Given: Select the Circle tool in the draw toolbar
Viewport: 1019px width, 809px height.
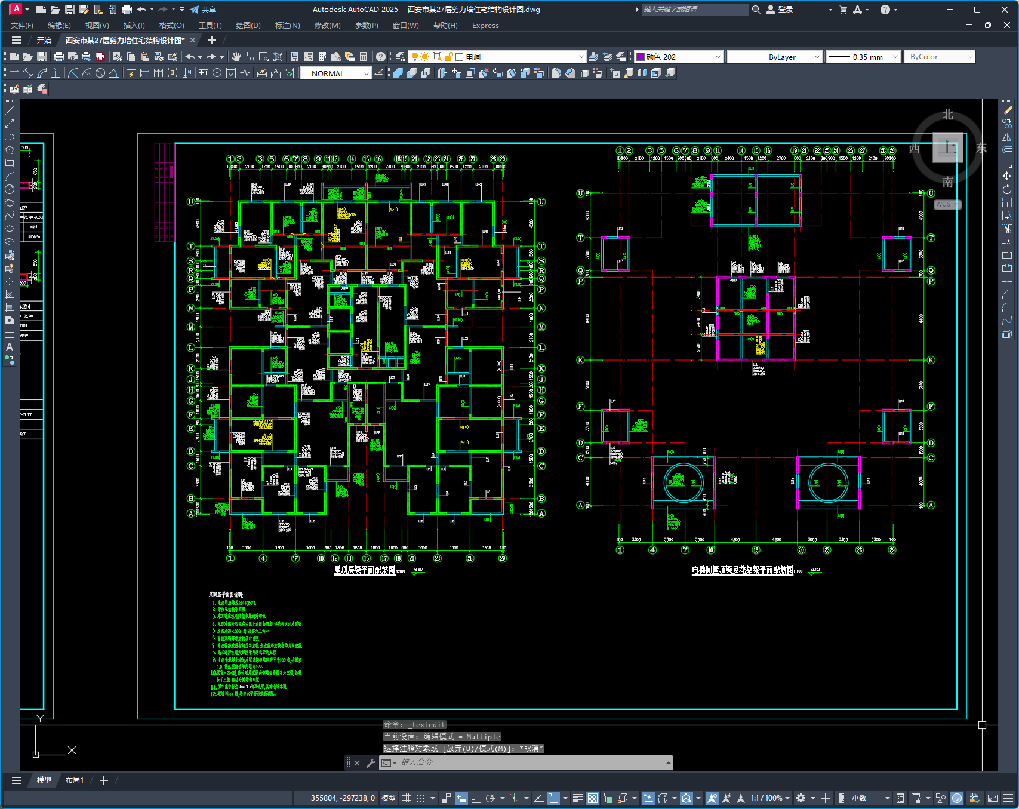Looking at the screenshot, I should pos(10,189).
